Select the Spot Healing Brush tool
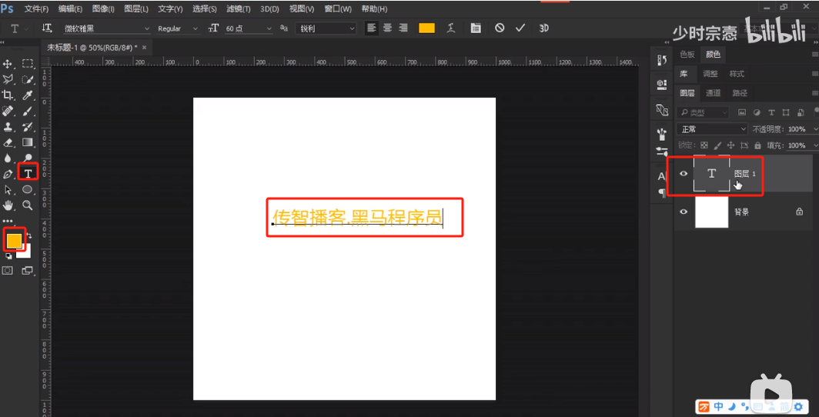This screenshot has width=819, height=417. 8,111
